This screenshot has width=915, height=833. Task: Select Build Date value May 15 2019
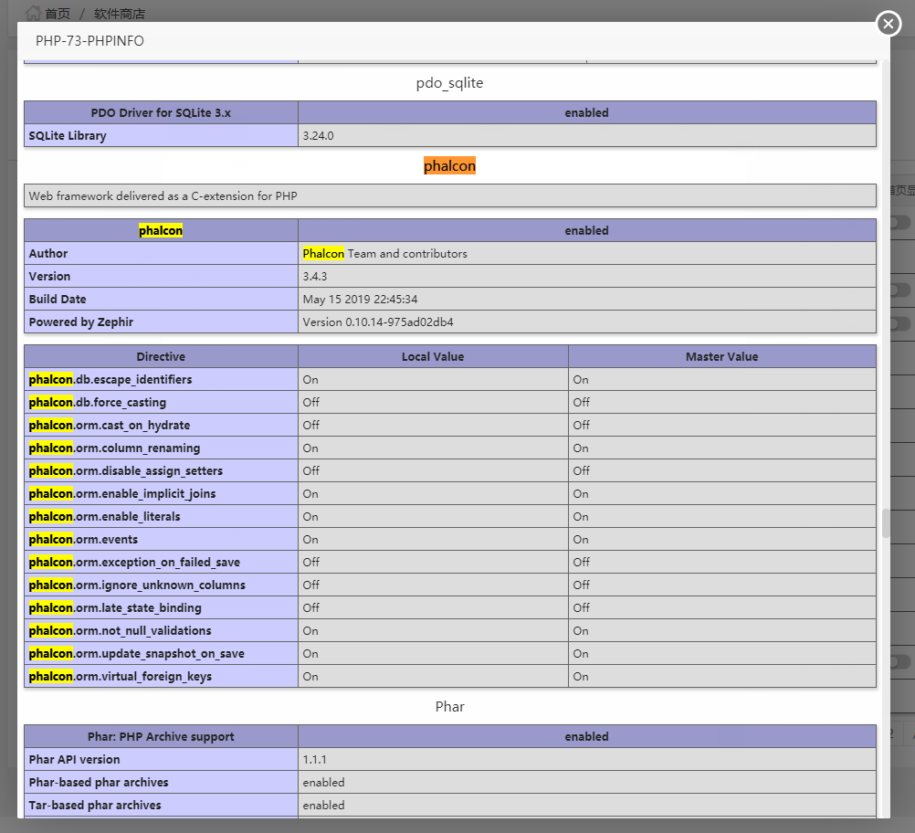tap(360, 299)
